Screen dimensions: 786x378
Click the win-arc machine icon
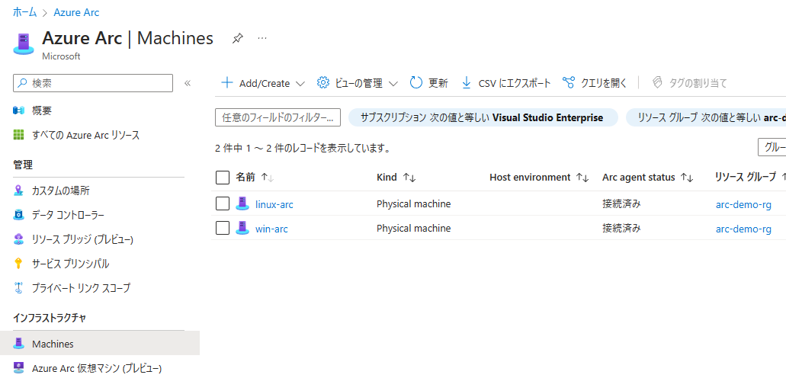[x=242, y=228]
